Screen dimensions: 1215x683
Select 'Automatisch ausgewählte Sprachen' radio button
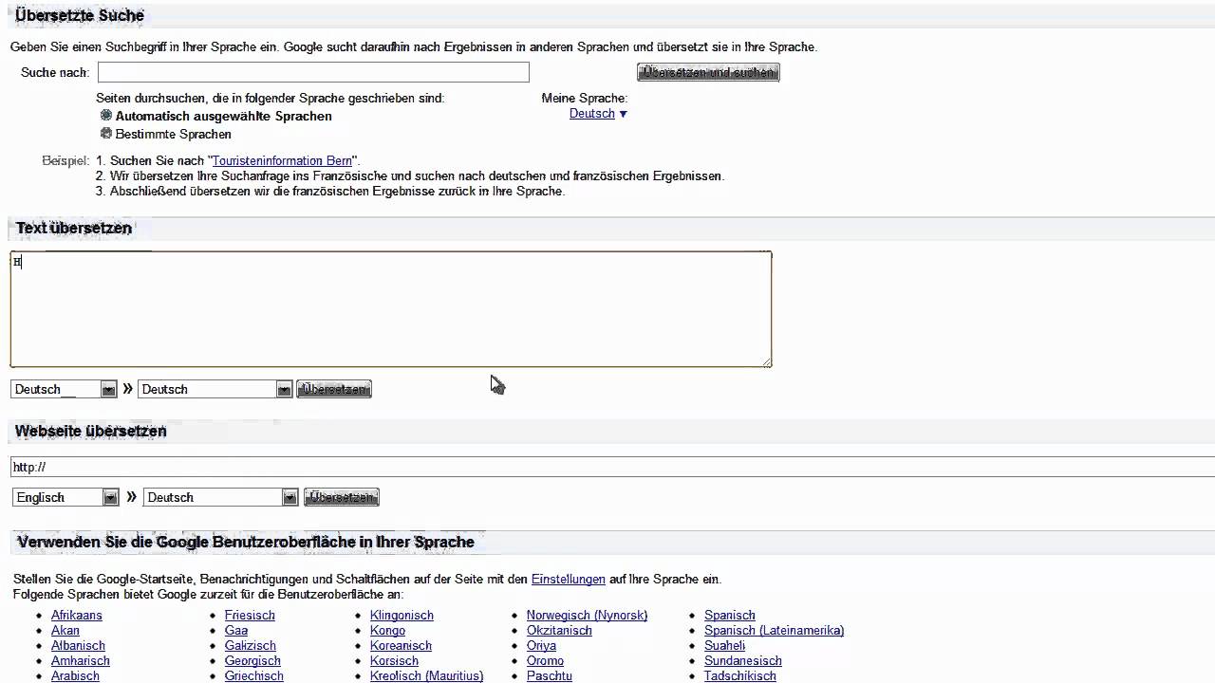click(106, 116)
